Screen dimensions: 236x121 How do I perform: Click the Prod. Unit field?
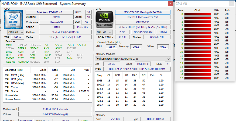tap(83, 27)
